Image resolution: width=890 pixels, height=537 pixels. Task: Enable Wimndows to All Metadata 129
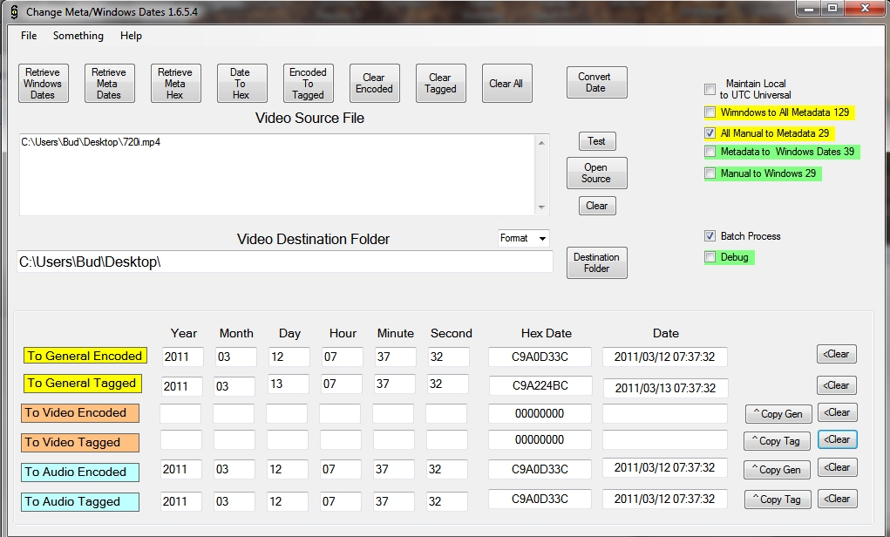click(710, 112)
